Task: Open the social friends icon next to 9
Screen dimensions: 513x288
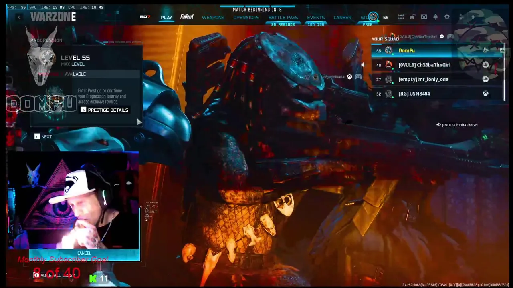Action: (462, 17)
